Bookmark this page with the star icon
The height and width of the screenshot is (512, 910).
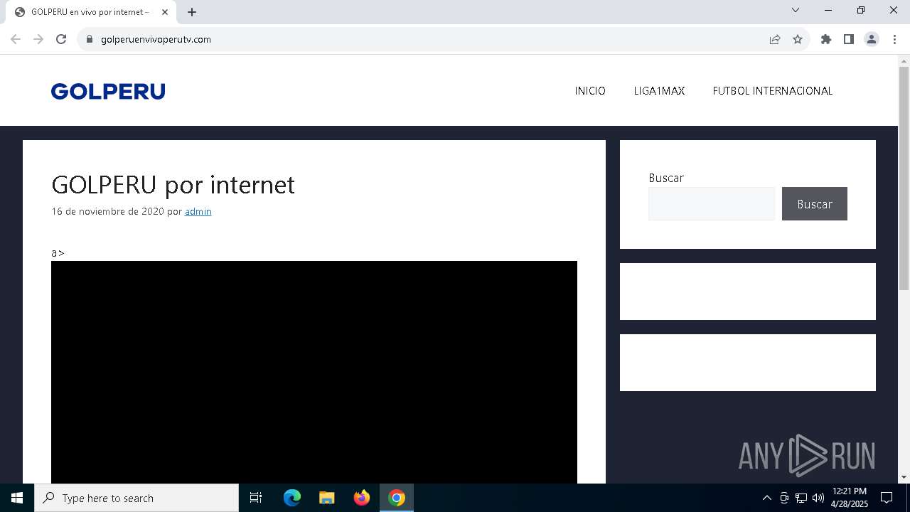point(798,39)
